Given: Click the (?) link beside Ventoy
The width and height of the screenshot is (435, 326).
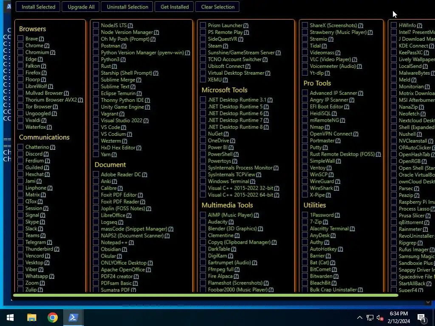Looking at the screenshot, I should 329,168.
